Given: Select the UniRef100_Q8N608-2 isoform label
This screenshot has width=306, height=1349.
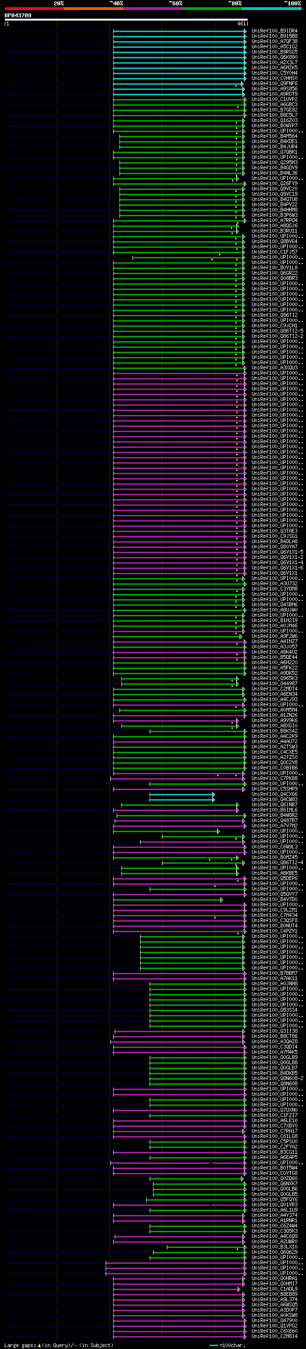Looking at the screenshot, I should [x=277, y=1078].
